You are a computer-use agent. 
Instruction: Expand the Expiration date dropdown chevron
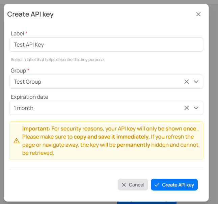(x=196, y=108)
